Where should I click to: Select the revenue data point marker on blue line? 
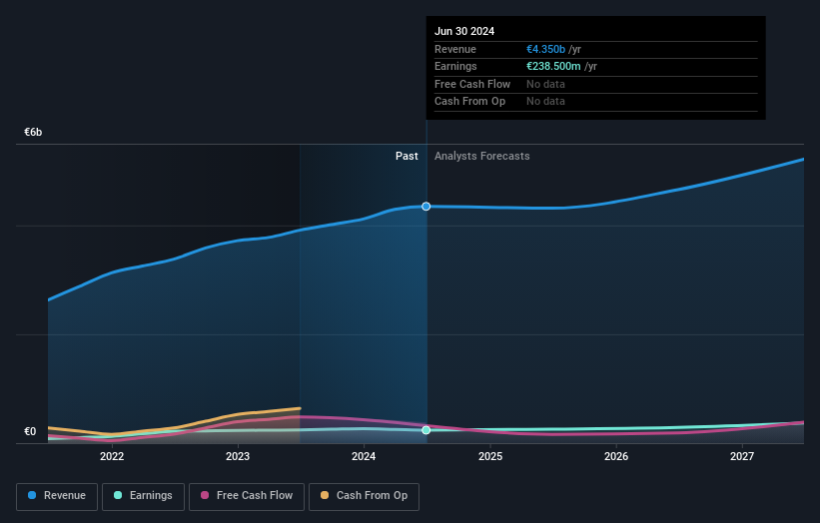click(426, 207)
